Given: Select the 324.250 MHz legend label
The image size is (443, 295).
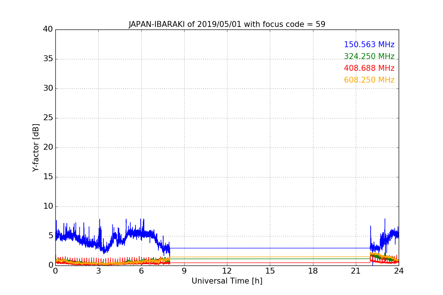Looking at the screenshot, I should coord(369,57).
